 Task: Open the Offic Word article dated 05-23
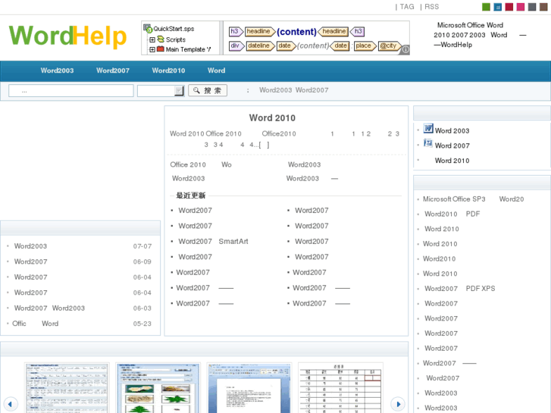coord(36,324)
